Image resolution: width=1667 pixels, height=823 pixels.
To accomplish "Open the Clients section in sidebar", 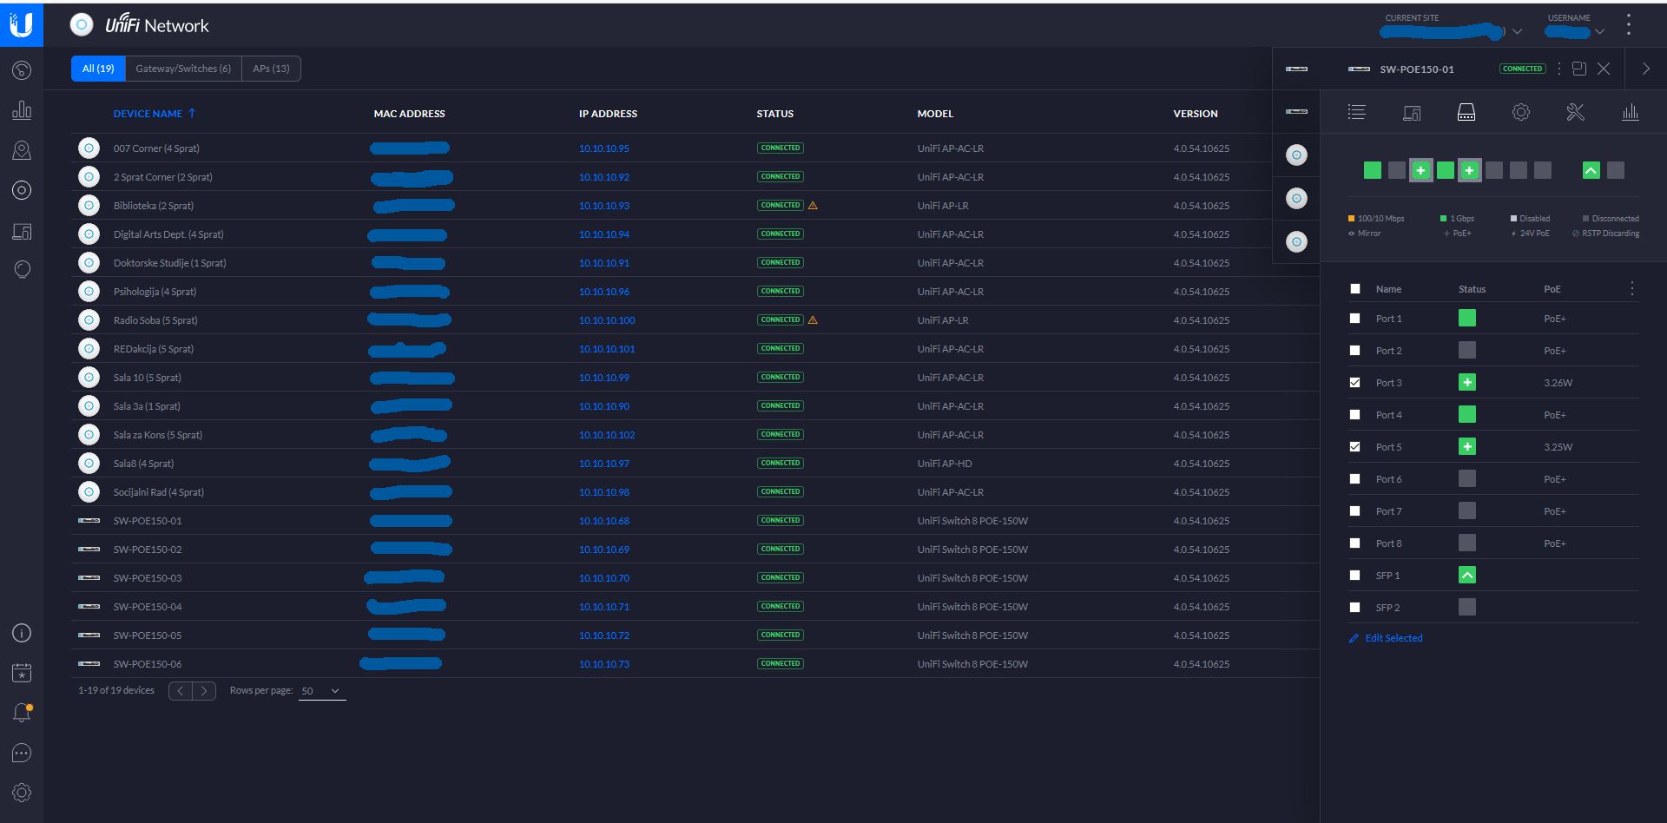I will [22, 231].
